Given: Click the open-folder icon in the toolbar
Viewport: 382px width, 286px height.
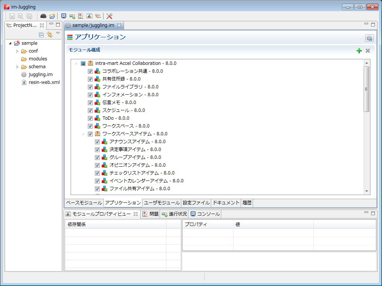Looking at the screenshot, I should tap(52, 16).
